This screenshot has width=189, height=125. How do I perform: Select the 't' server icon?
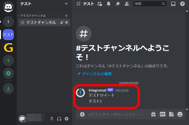8,22
